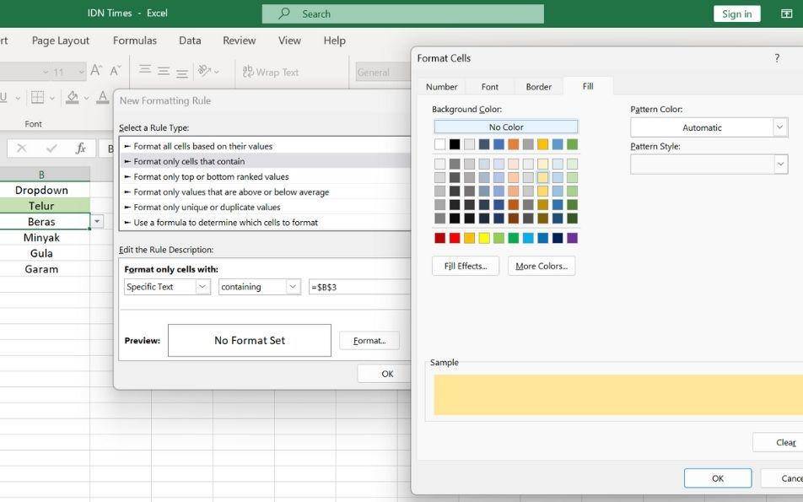Click the Ribbon Display Options icon
This screenshot has width=803, height=502.
(787, 13)
